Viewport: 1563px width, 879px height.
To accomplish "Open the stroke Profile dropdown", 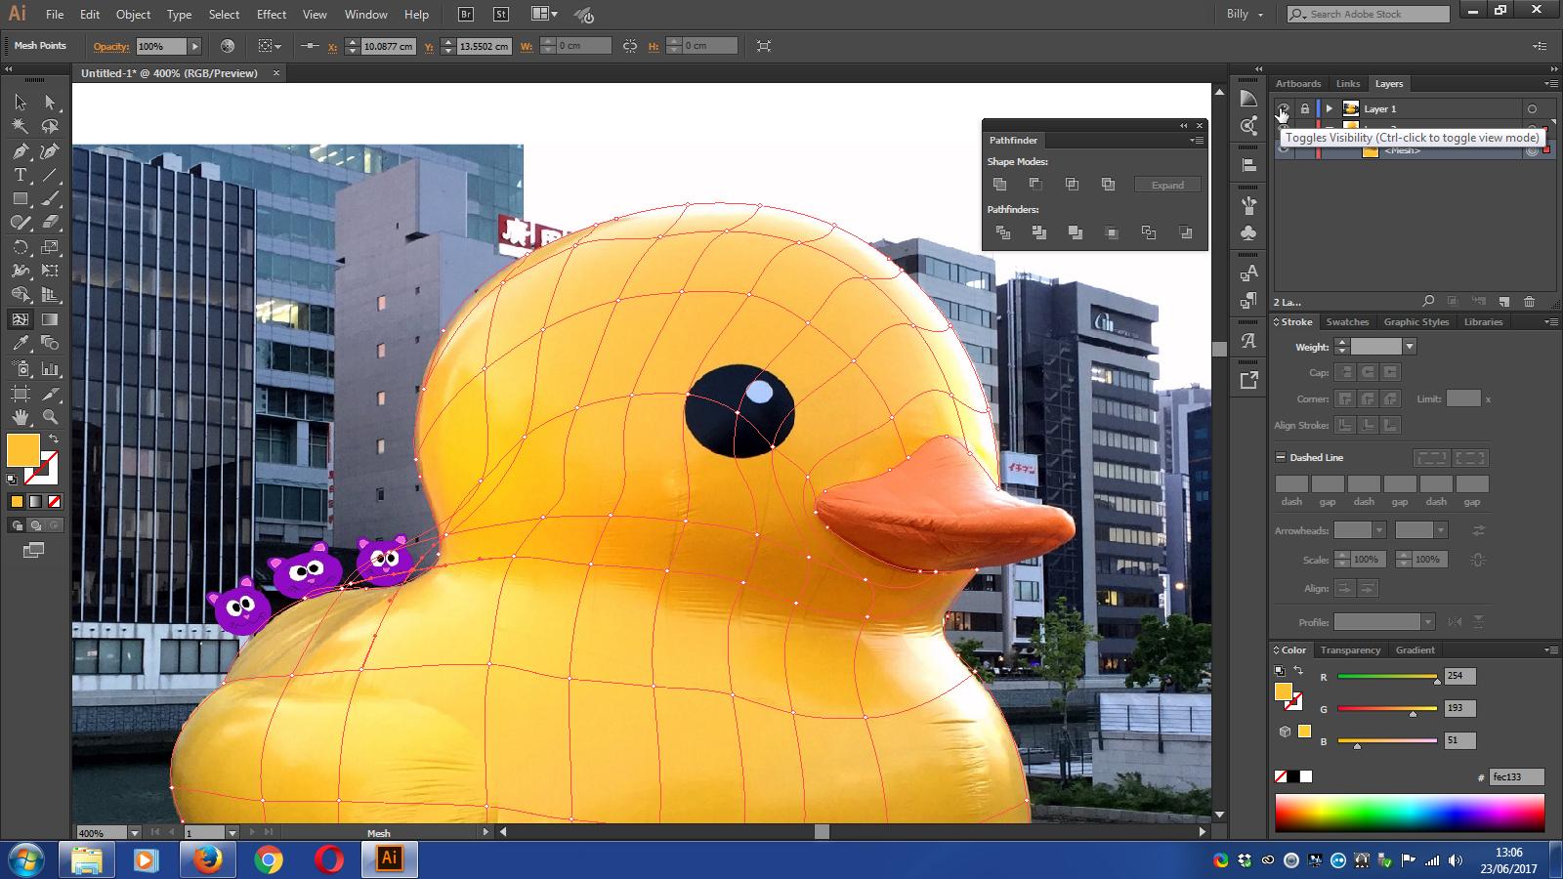I will [x=1427, y=622].
